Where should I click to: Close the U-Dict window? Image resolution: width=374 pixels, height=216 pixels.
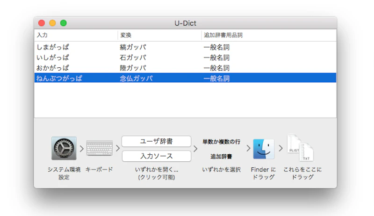pos(42,23)
